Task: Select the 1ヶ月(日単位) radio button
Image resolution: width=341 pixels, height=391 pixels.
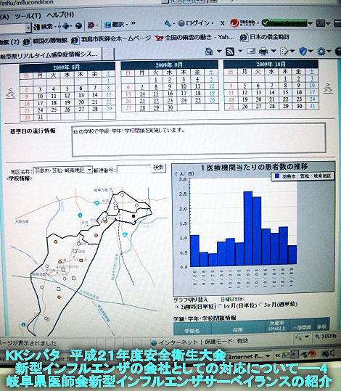Action: [221, 306]
